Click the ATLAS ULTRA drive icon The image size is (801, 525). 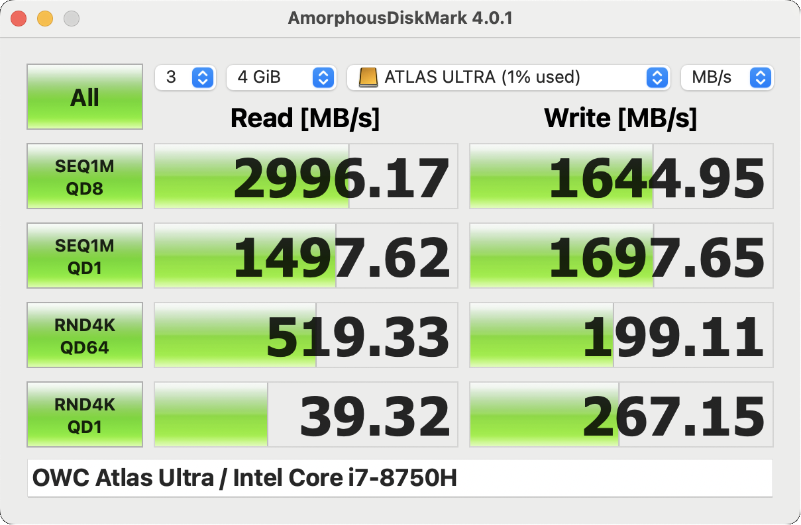click(x=368, y=77)
